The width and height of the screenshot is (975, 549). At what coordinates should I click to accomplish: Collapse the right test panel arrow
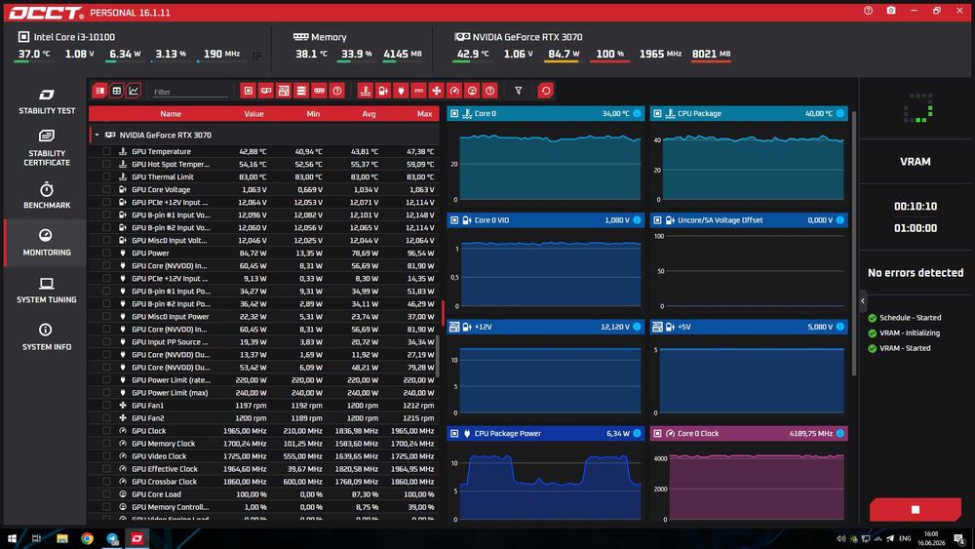tap(863, 301)
